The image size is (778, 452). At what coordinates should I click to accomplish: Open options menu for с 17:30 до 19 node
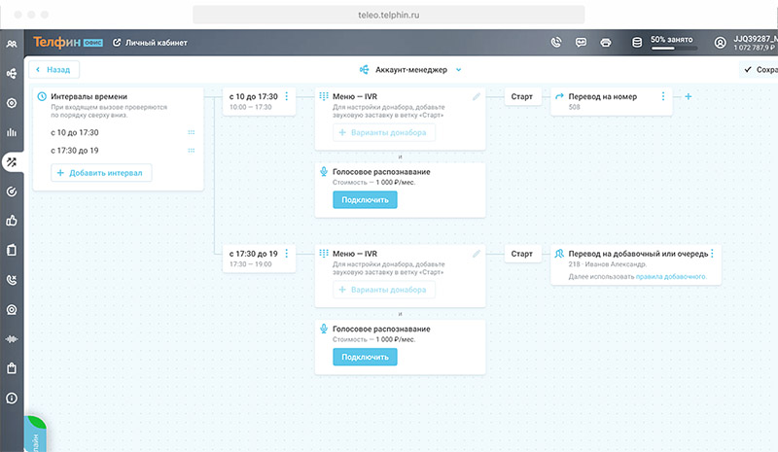(286, 254)
